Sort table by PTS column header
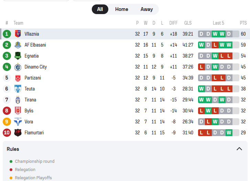The height and width of the screenshot is (181, 250). [243, 23]
